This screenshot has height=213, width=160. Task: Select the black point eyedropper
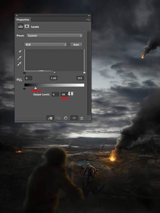coord(19,52)
